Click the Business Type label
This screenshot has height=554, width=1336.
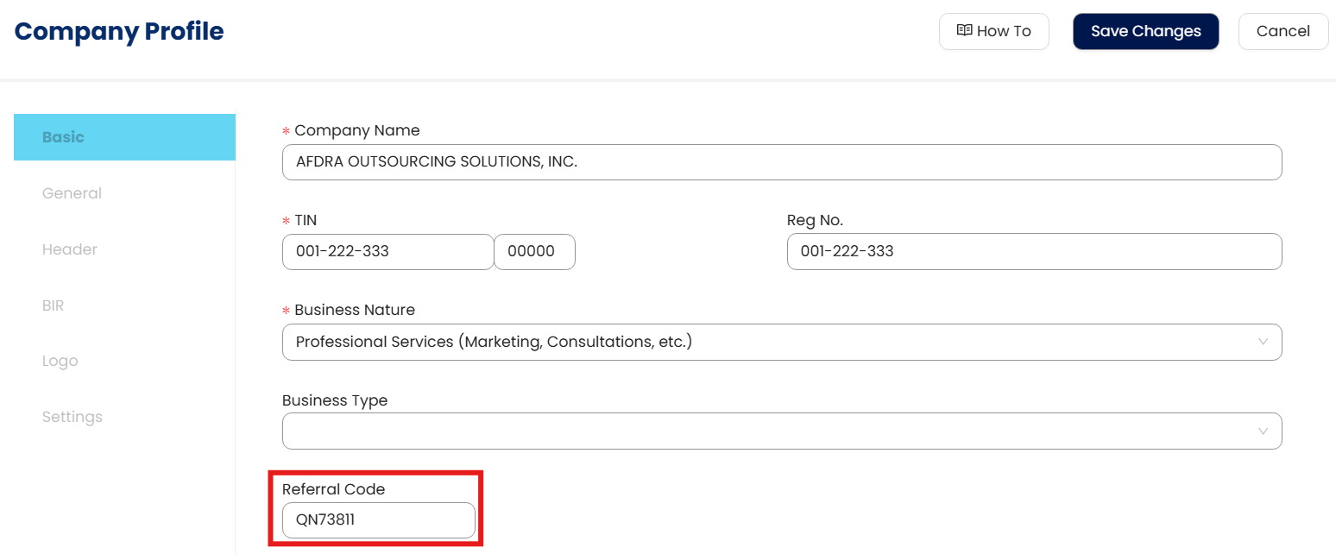[335, 400]
